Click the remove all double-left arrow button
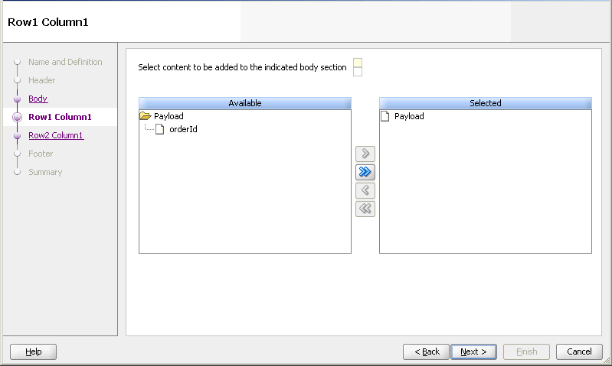Viewport: 612px width, 366px height. click(365, 209)
